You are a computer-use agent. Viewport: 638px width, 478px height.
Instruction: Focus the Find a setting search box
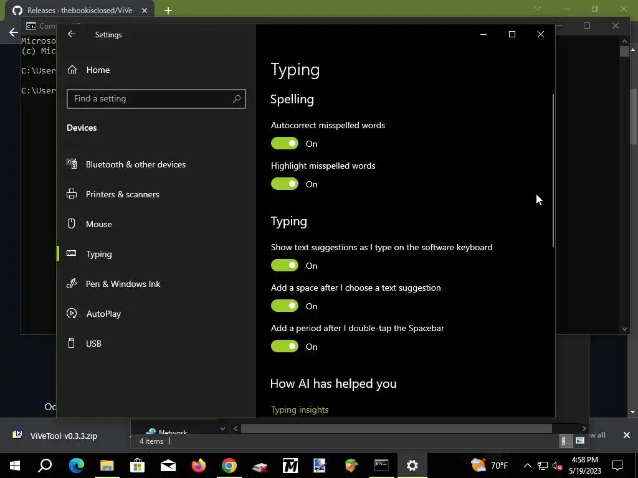point(156,99)
